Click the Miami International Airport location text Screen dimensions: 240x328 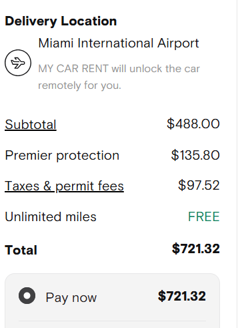point(119,43)
